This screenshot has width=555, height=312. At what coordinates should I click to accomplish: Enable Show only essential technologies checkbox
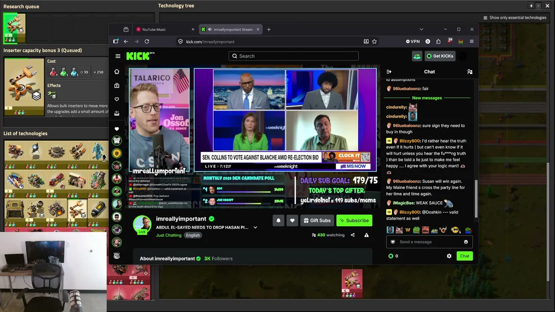point(485,18)
